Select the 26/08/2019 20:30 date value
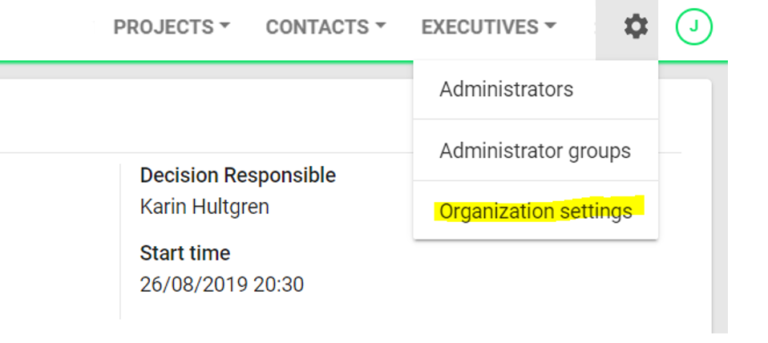The width and height of the screenshot is (768, 343). coord(221,284)
